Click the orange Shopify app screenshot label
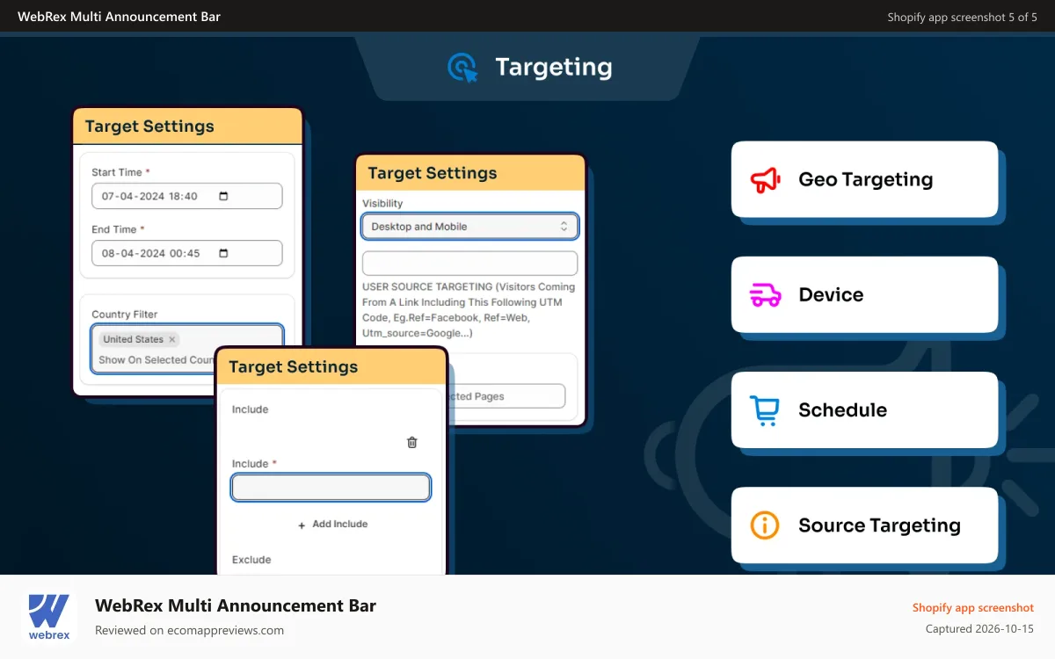Image resolution: width=1055 pixels, height=659 pixels. [973, 608]
